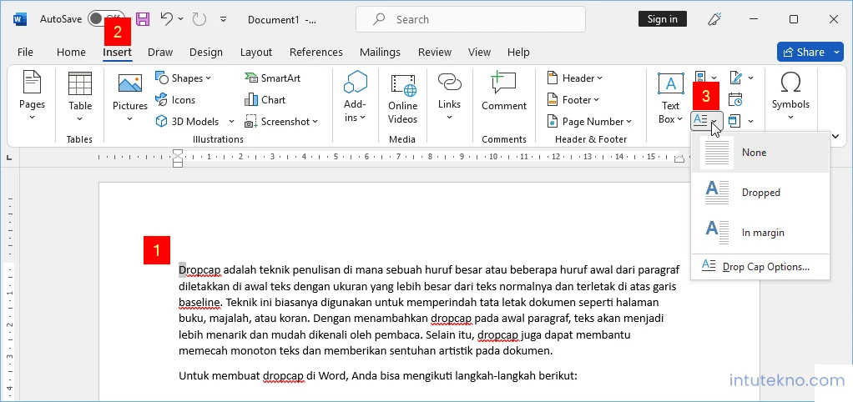This screenshot has height=402, width=853.
Task: Switch to the Design tab
Action: coord(206,53)
